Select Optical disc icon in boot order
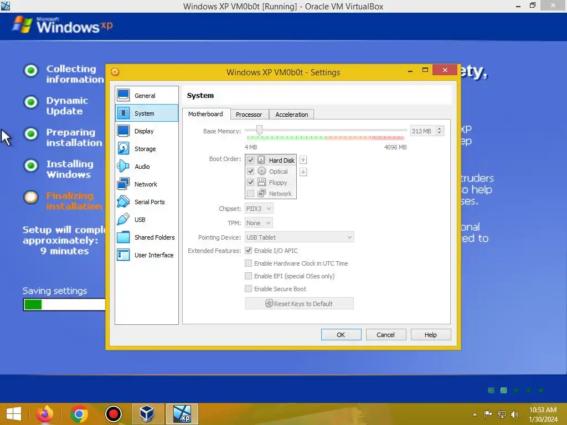This screenshot has width=567, height=425. click(x=261, y=171)
